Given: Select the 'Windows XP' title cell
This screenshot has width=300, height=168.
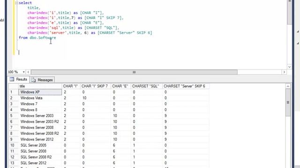Looking at the screenshot, I should (40, 92).
